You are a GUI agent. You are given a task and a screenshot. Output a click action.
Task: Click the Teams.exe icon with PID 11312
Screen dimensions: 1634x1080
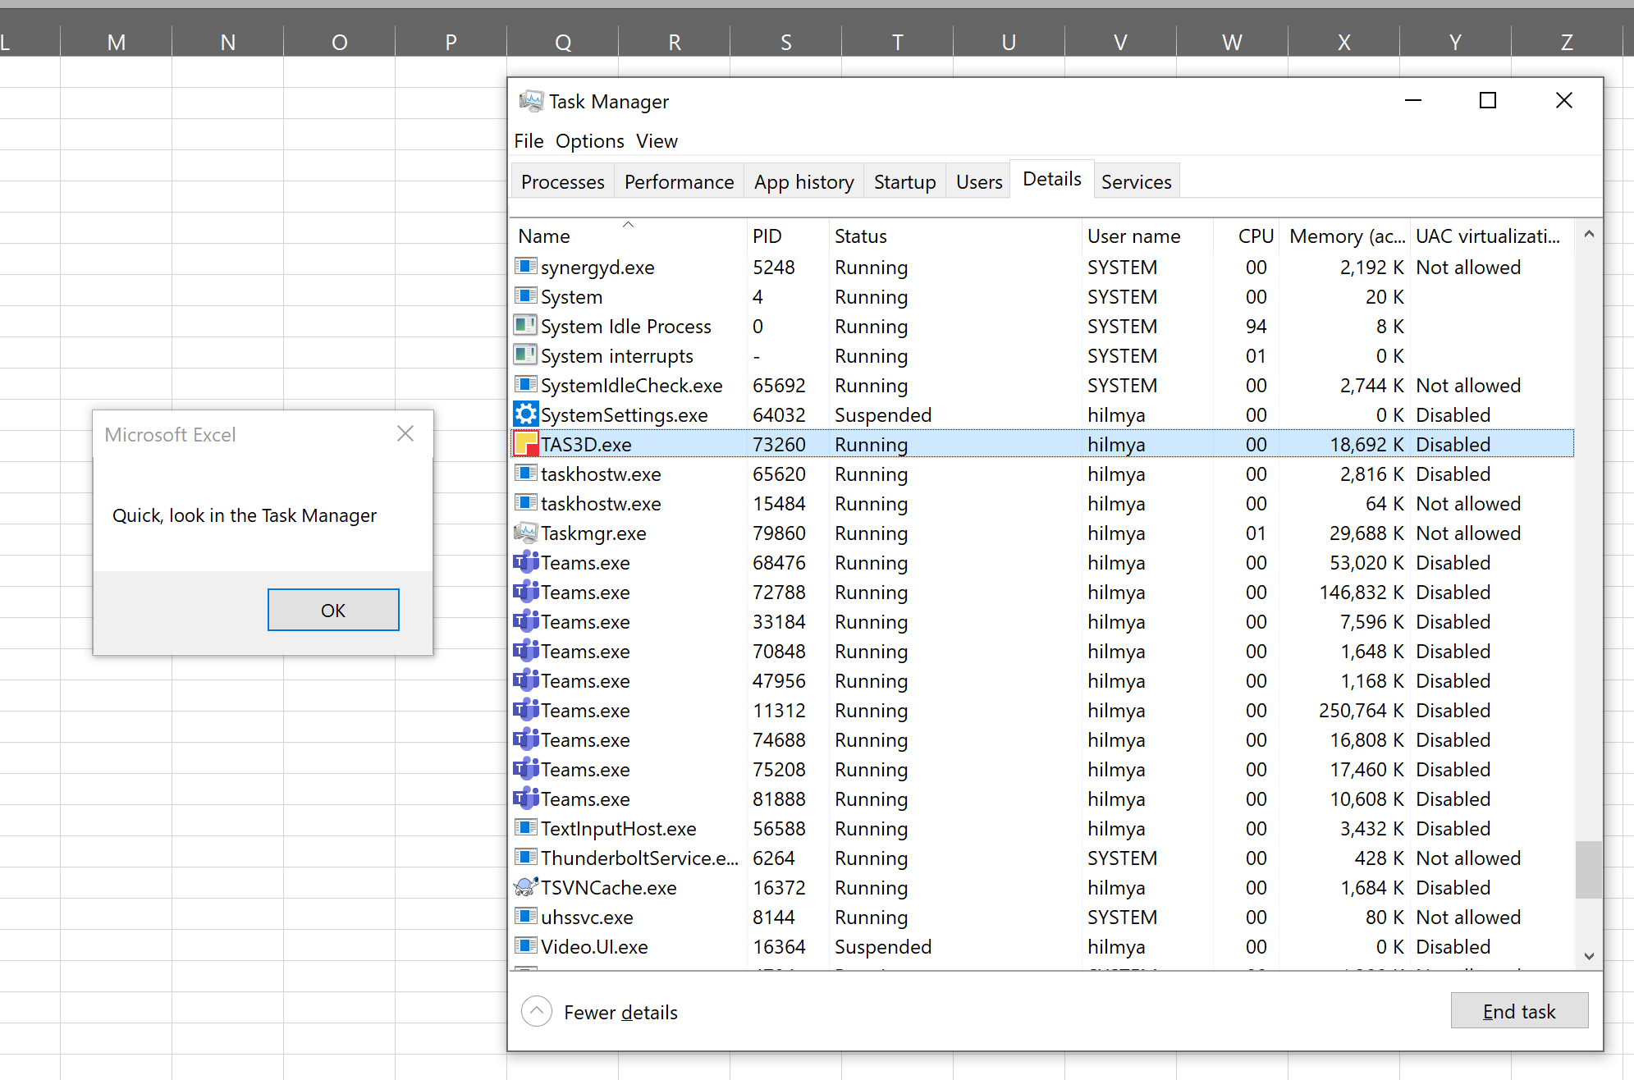click(526, 710)
